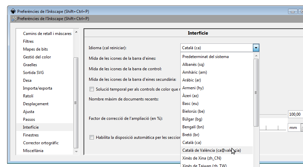This screenshot has height=167, width=303.
Task: Click the Català (ca) language combo box field
Action: (217, 48)
